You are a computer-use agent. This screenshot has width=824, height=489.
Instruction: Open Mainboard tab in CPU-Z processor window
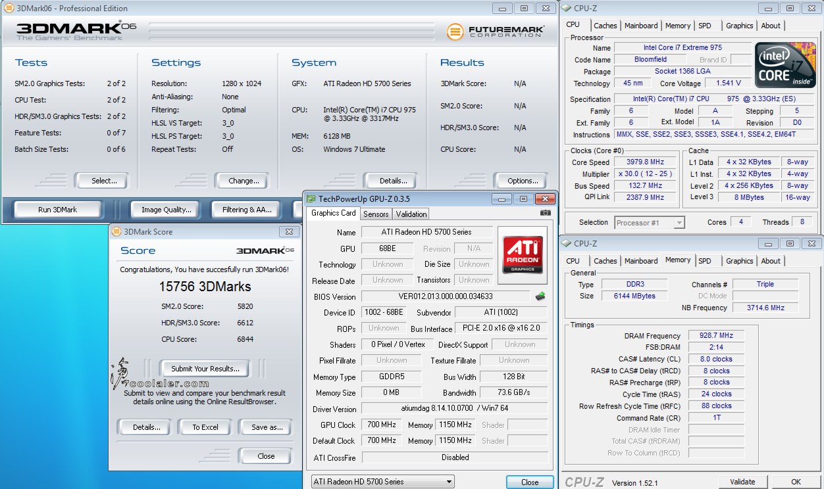pyautogui.click(x=641, y=26)
